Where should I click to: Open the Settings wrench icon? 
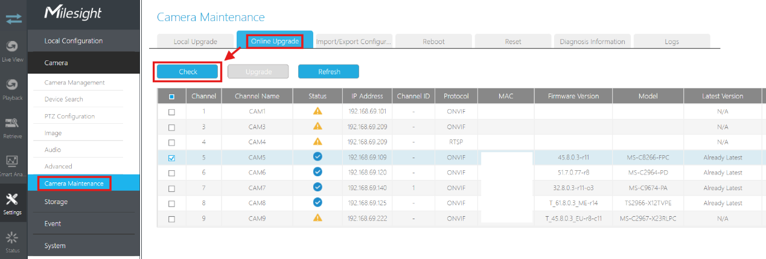13,200
